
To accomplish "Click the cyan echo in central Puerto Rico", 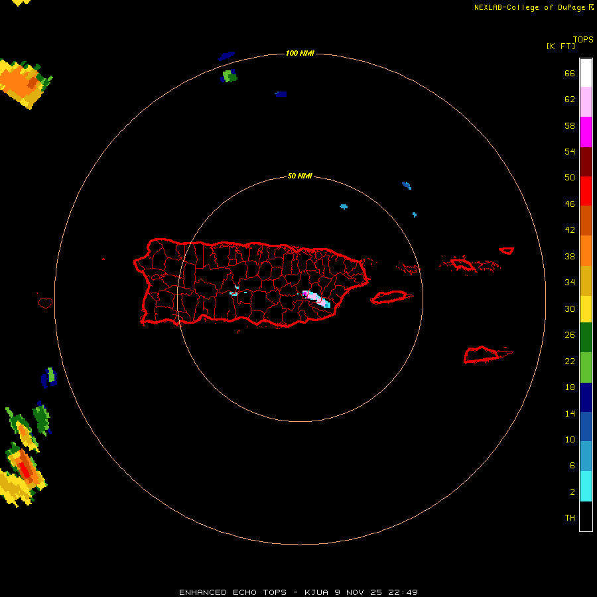I will point(235,291).
